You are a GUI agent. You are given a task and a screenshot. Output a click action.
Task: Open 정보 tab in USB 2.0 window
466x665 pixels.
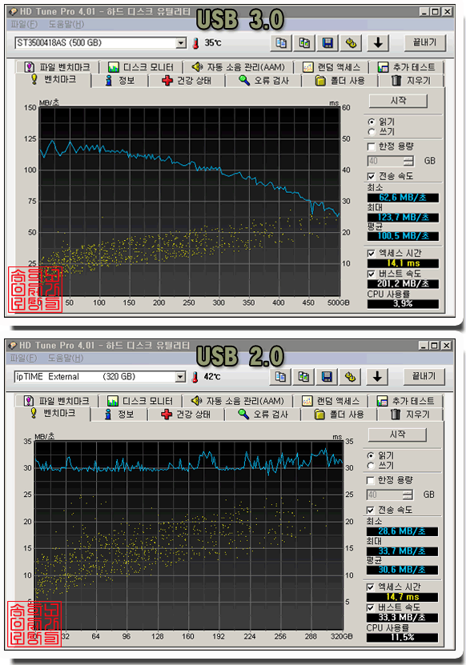[x=119, y=415]
